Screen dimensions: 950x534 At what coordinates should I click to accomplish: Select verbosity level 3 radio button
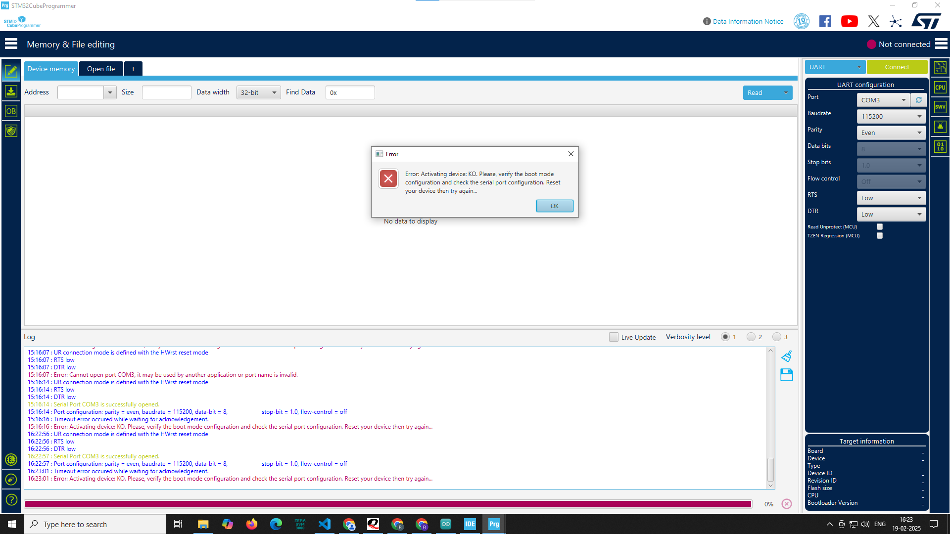coord(777,337)
